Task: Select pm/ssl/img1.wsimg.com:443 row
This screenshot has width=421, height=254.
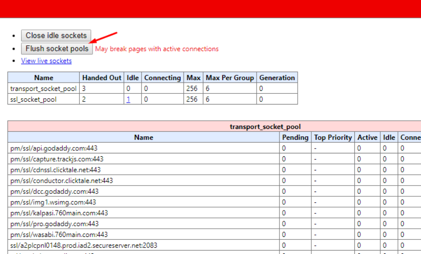Action: point(214,202)
